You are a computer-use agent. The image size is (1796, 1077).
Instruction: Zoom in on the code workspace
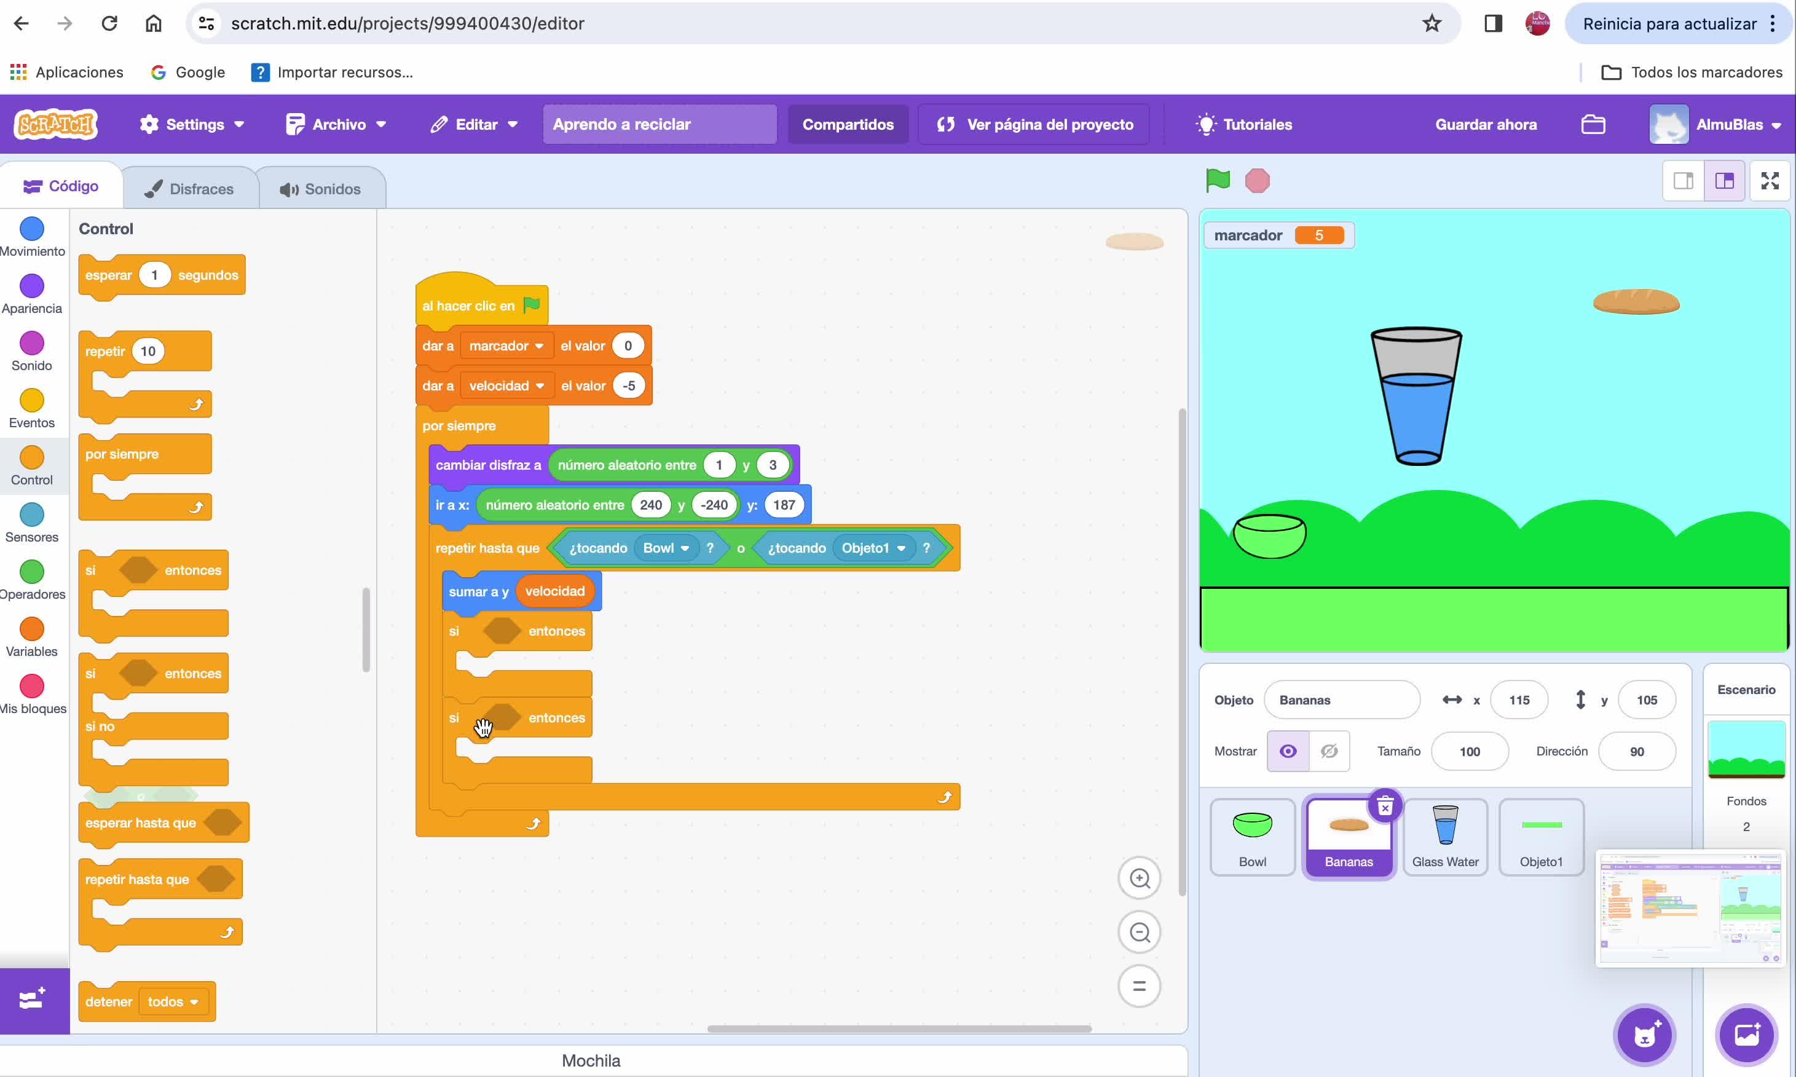click(x=1140, y=878)
